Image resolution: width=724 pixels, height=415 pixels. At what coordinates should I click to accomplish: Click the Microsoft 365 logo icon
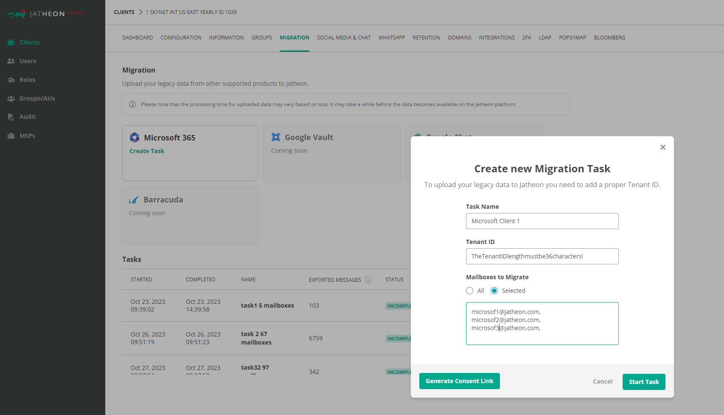pos(135,137)
